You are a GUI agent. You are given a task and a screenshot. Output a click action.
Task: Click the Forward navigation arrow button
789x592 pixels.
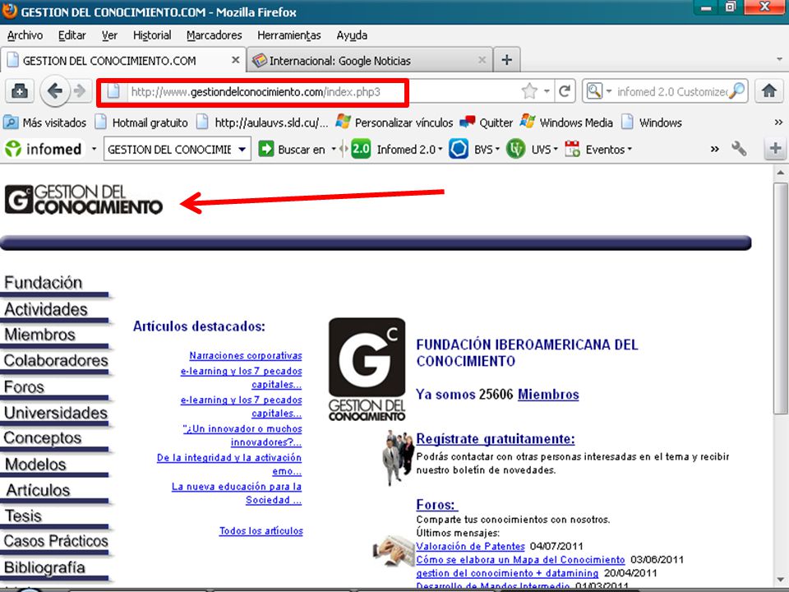click(80, 91)
